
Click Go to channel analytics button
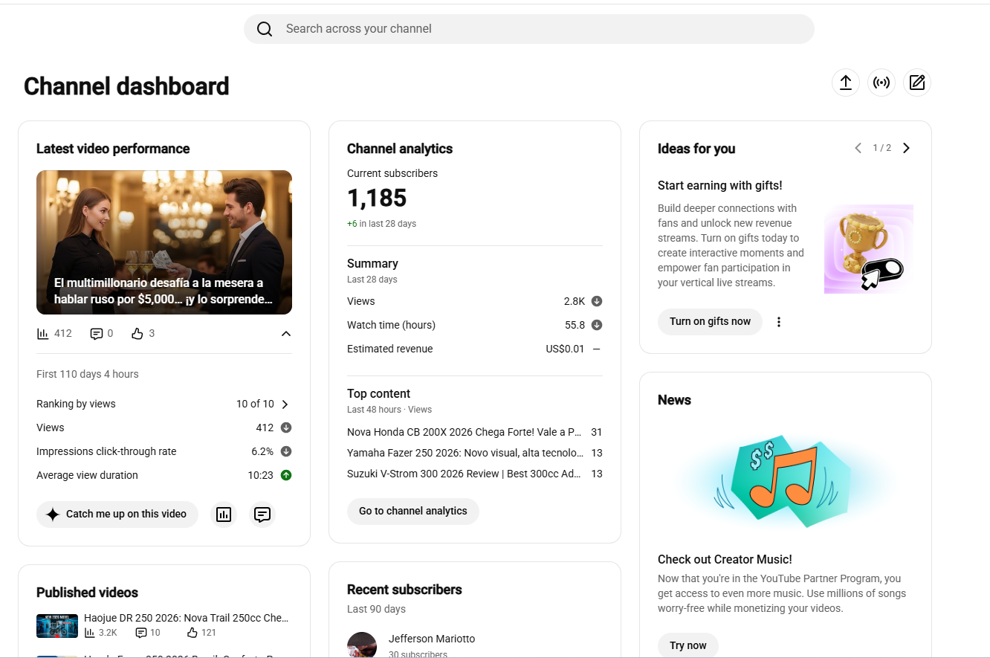click(413, 512)
